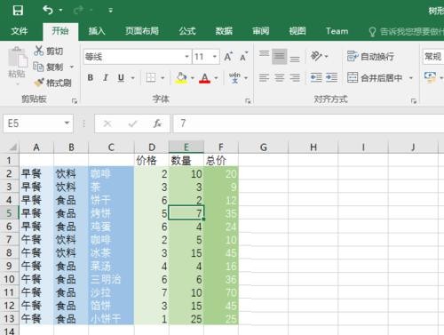Click the center horizontally icon
Viewport: 444px width, 335px height.
tap(279, 78)
